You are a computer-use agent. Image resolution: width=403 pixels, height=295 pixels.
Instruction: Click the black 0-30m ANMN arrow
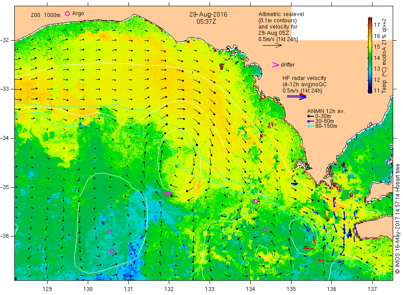tap(310, 117)
